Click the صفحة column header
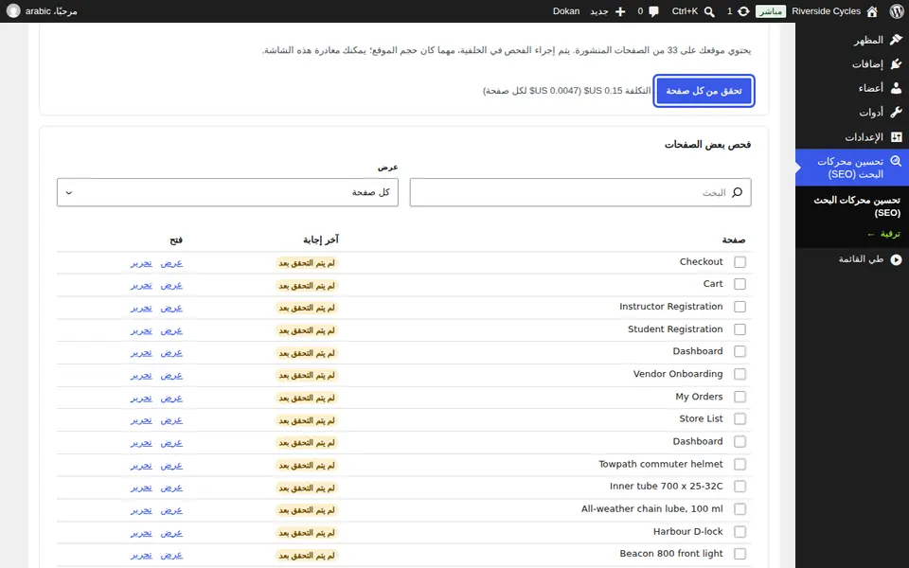The width and height of the screenshot is (909, 568). click(733, 240)
